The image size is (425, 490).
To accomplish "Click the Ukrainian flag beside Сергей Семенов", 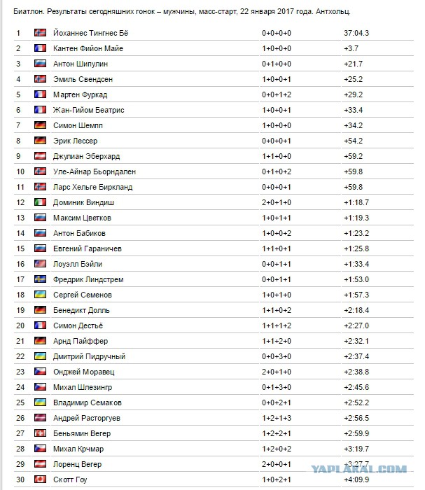I will click(x=40, y=295).
